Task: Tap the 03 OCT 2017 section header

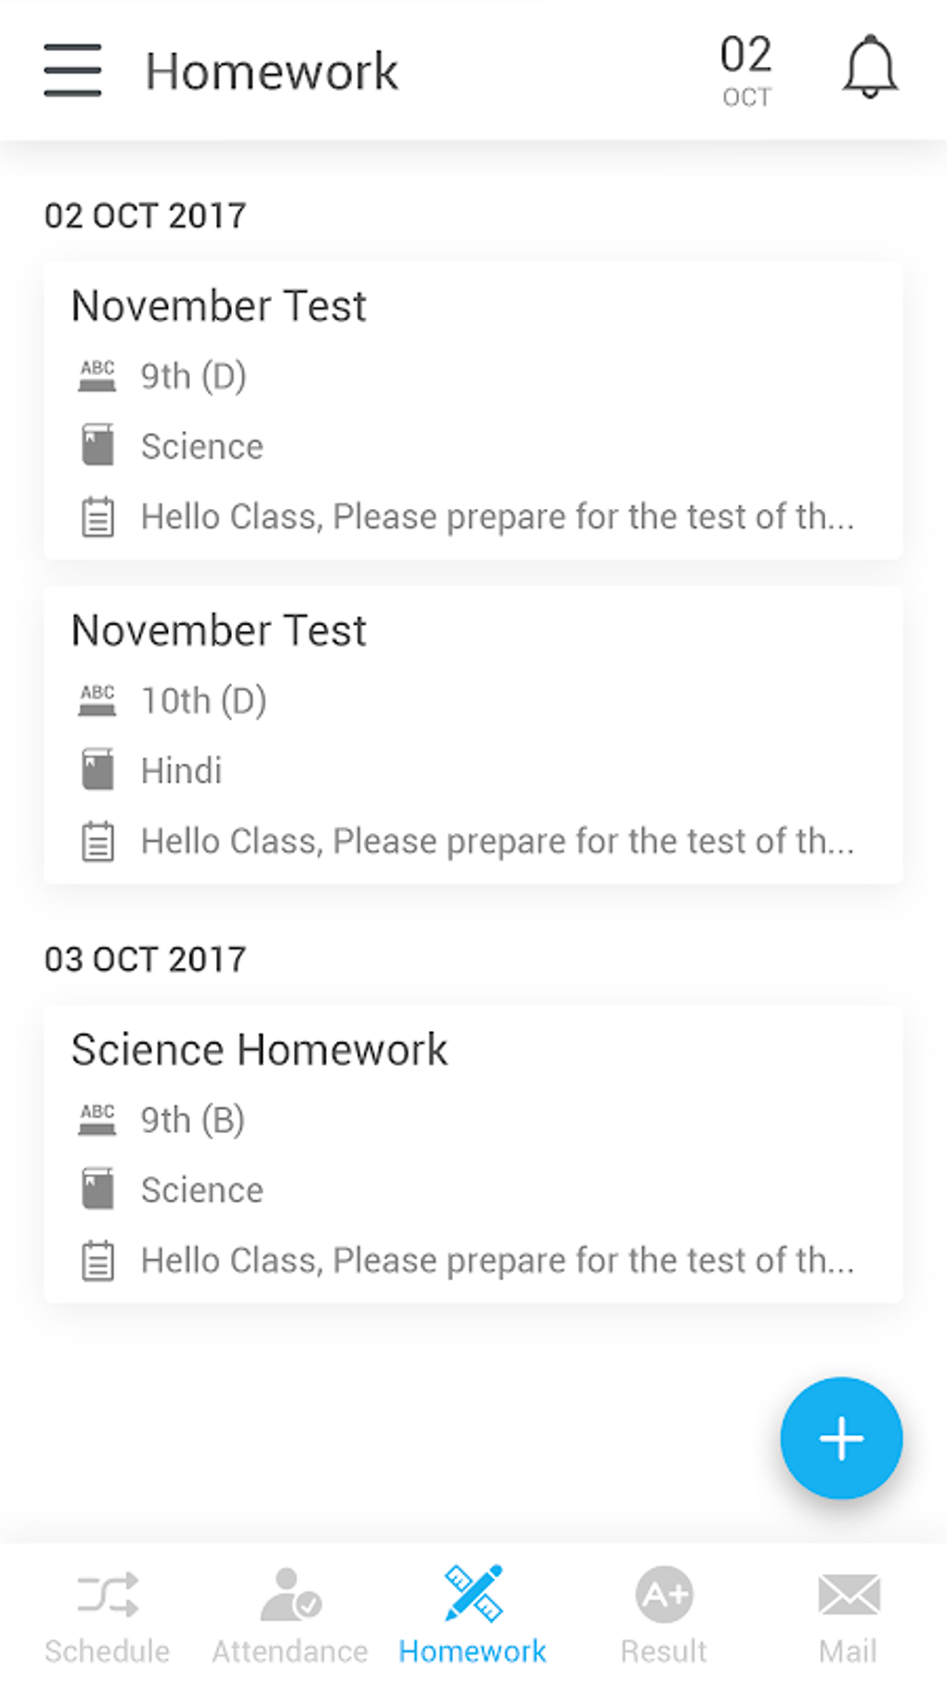Action: (x=146, y=959)
